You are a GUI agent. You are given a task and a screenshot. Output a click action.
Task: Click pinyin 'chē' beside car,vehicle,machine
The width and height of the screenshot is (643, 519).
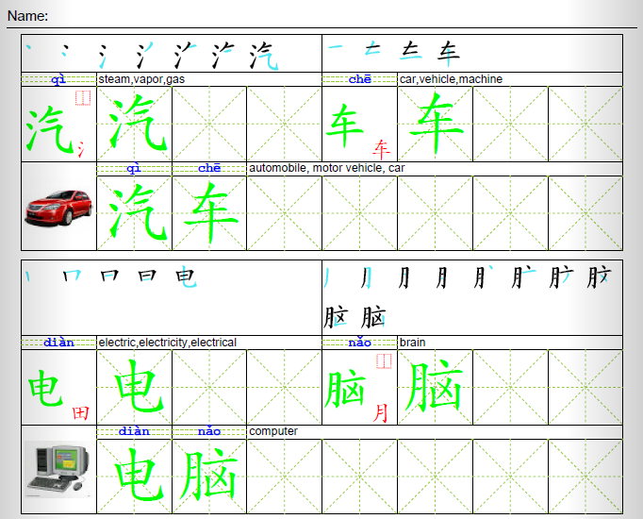(x=359, y=79)
